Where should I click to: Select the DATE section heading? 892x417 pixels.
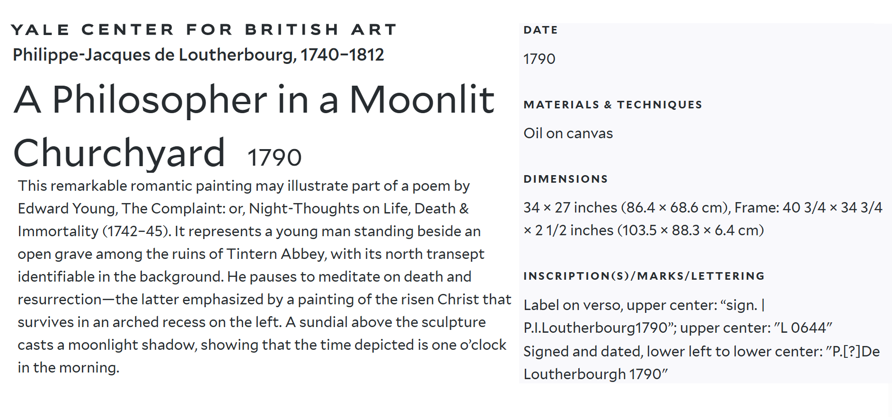click(540, 30)
